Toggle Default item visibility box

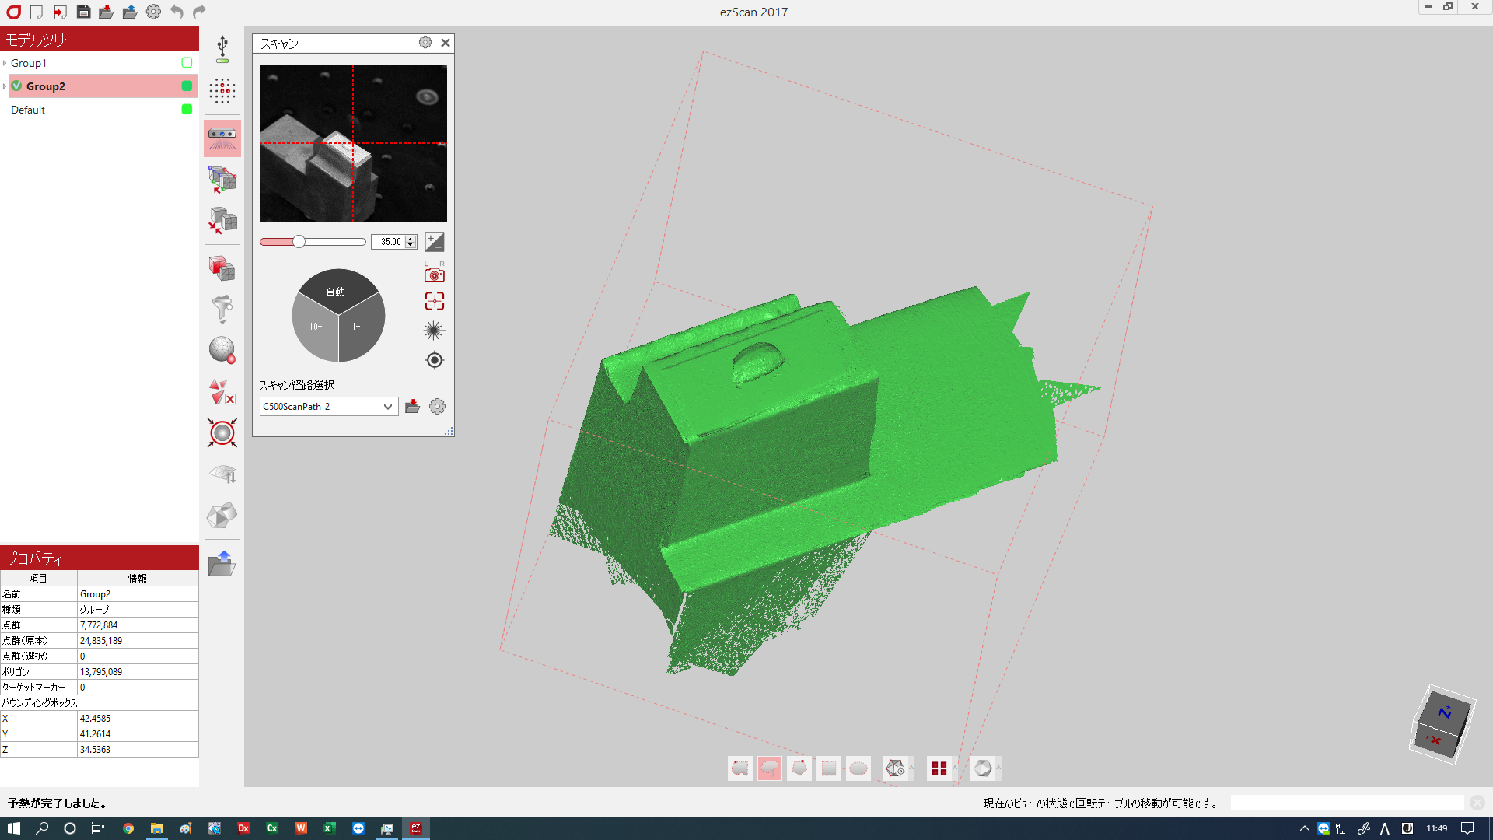[x=187, y=110]
